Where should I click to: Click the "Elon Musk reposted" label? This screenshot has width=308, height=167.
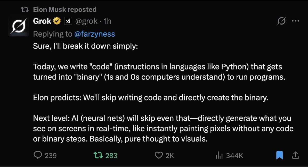(x=65, y=10)
